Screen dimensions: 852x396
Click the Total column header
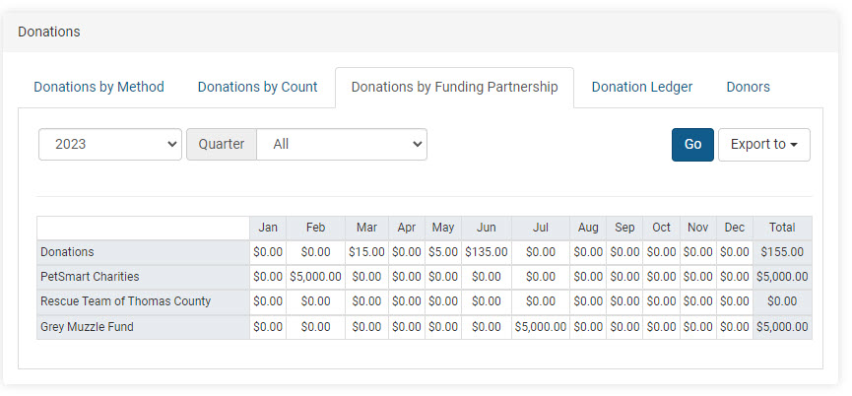[782, 228]
